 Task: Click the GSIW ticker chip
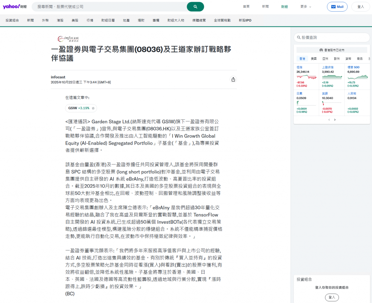pos(78,108)
